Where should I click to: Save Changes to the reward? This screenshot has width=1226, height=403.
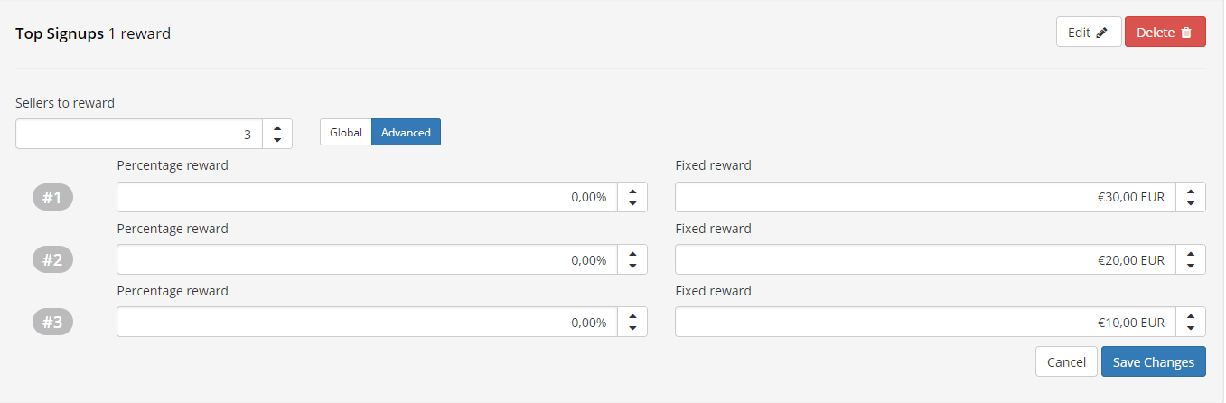pyautogui.click(x=1154, y=361)
